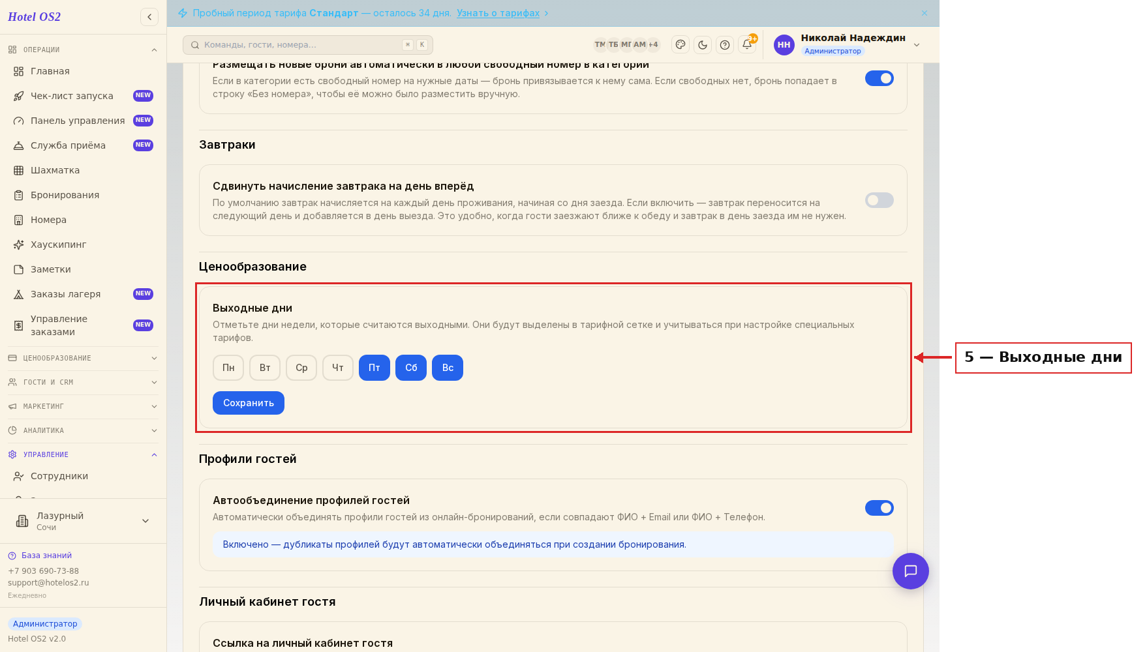Open the floating chat bubble button
The height and width of the screenshot is (652, 1147).
[x=910, y=571]
